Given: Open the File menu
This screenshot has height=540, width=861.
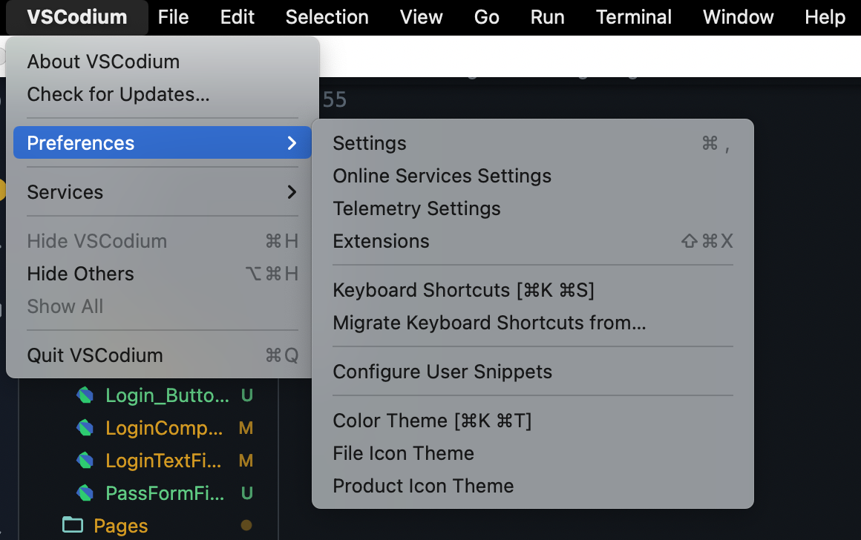Looking at the screenshot, I should click(x=174, y=18).
